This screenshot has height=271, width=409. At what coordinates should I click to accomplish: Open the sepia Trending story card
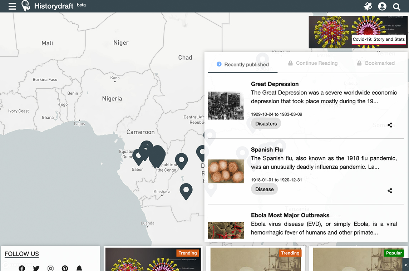[256, 259]
